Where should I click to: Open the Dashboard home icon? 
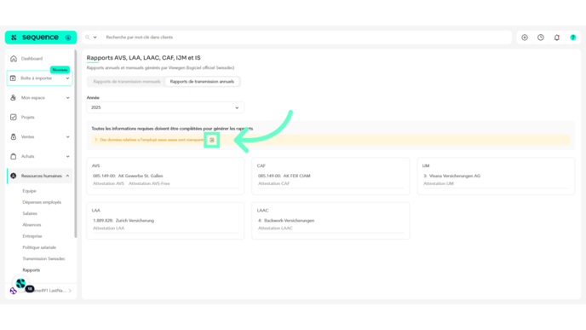click(14, 58)
